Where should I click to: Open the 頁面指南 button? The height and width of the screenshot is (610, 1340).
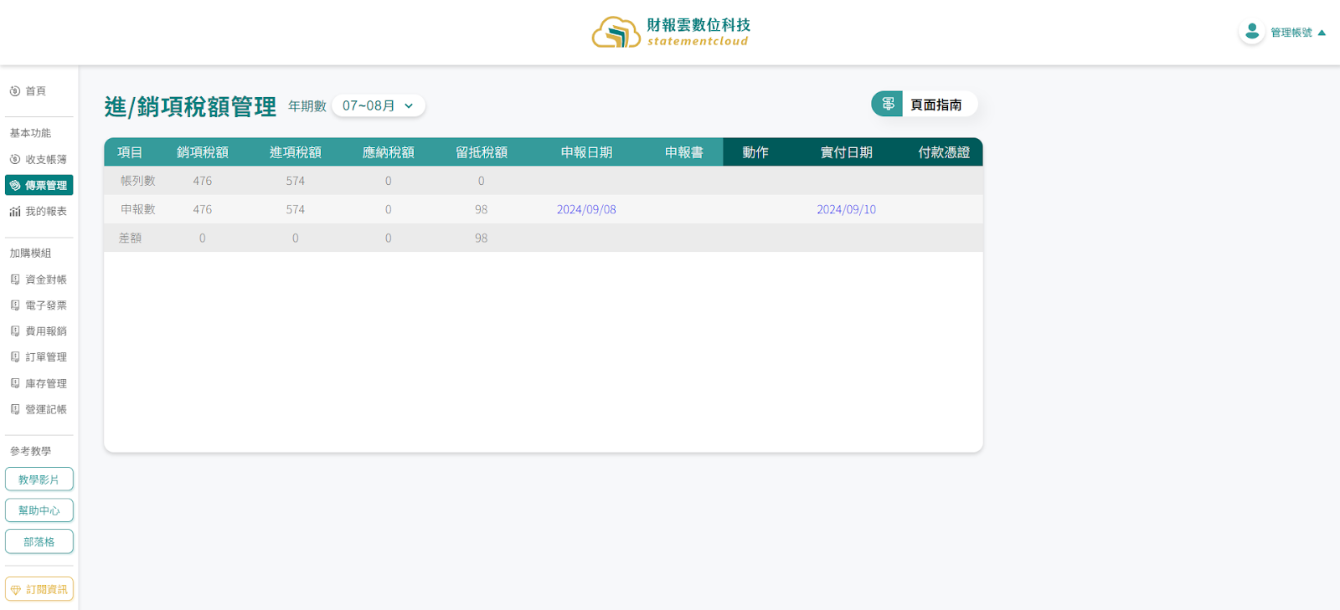(925, 104)
